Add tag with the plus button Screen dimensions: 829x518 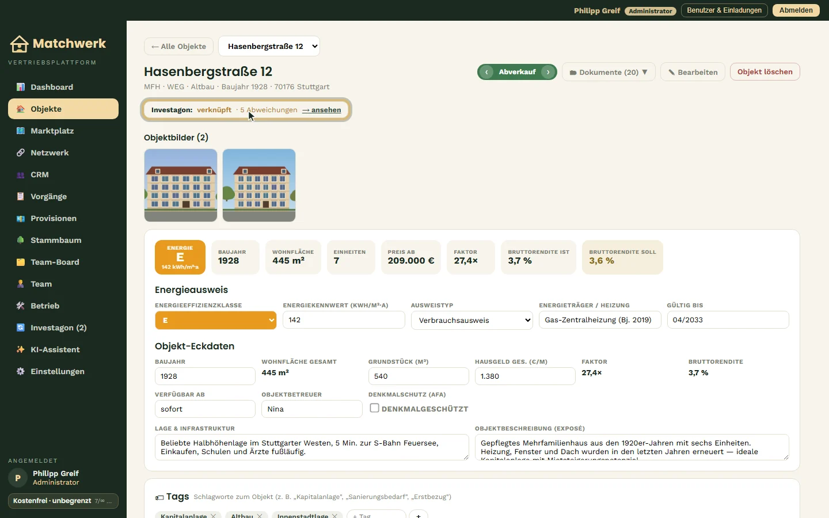point(419,516)
